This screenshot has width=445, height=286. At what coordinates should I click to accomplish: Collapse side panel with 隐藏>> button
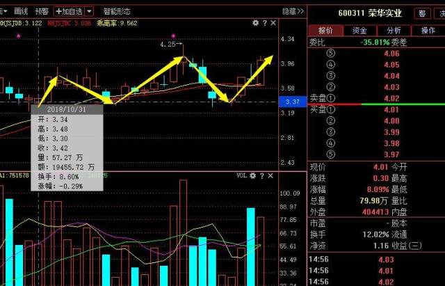pos(293,11)
